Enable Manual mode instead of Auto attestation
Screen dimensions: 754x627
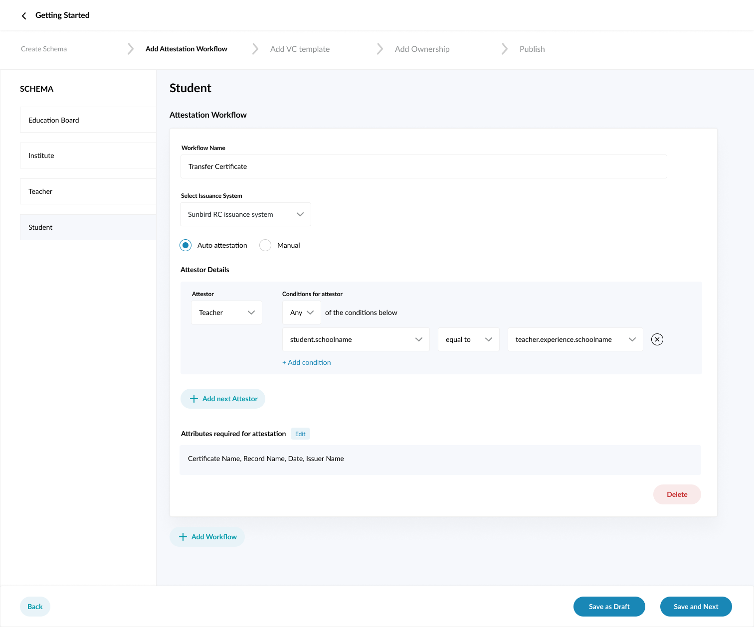265,245
